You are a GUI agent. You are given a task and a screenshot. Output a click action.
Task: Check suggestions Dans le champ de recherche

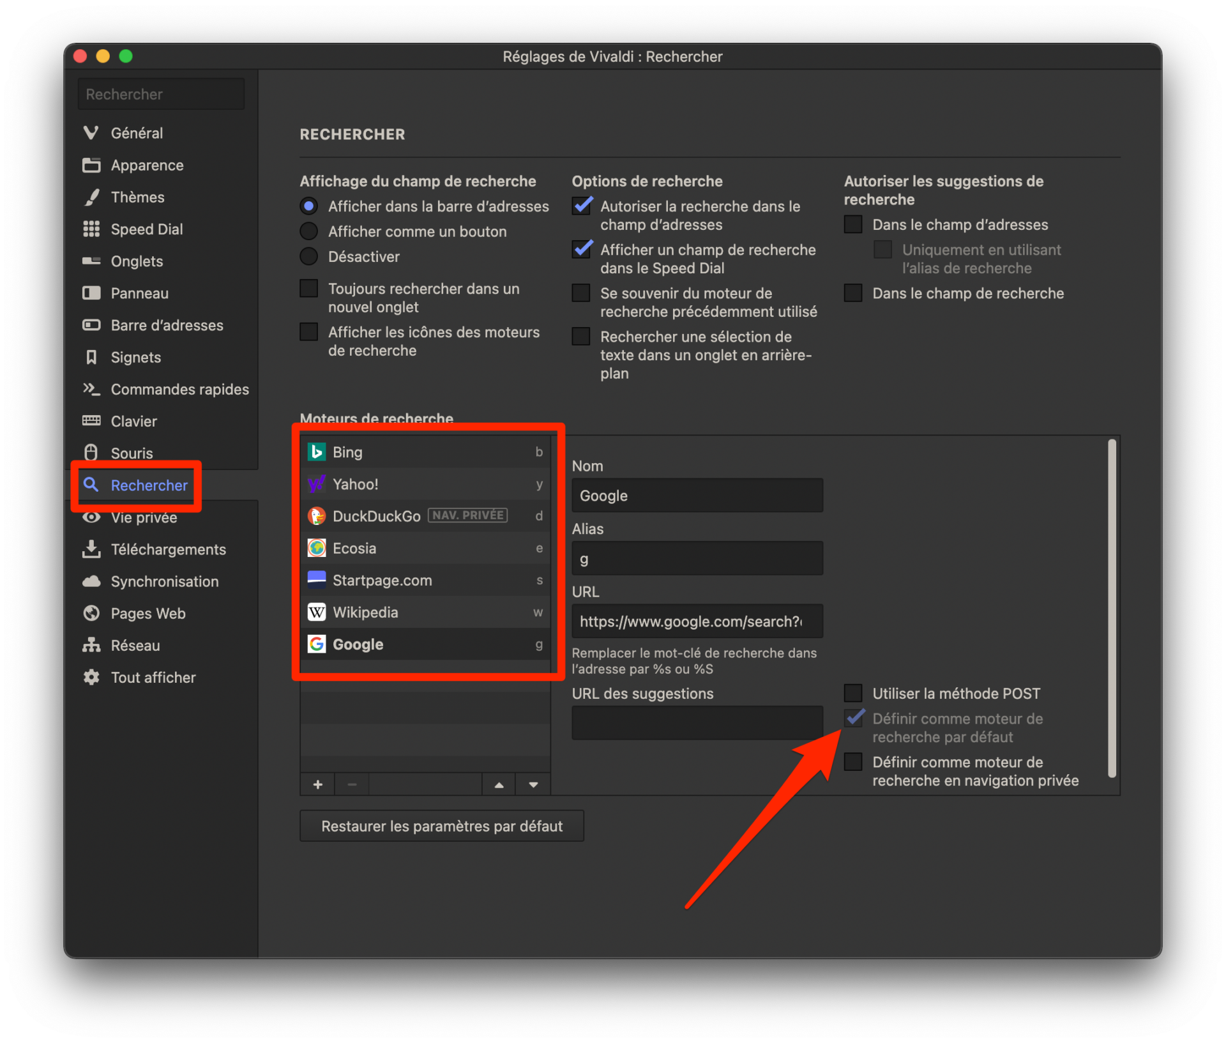click(853, 293)
